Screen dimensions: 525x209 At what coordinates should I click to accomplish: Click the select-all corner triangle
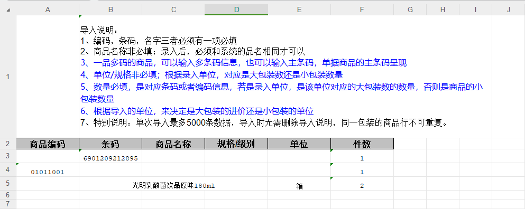[8, 10]
